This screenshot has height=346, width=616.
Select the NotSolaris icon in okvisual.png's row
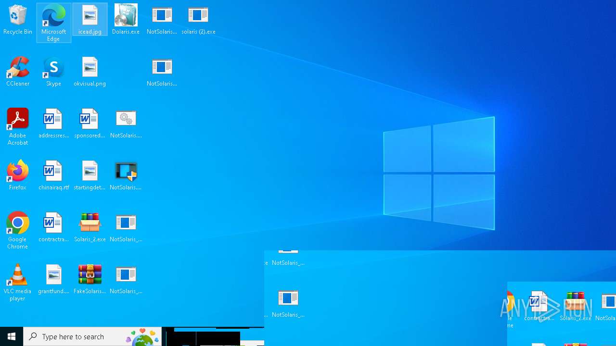coord(162,72)
